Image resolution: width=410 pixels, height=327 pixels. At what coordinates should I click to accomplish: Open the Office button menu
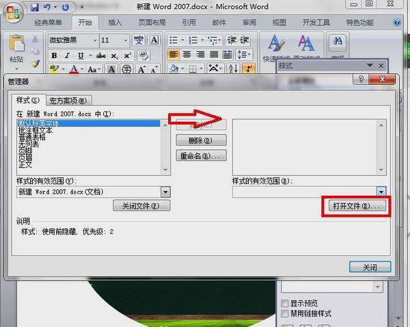coord(13,12)
